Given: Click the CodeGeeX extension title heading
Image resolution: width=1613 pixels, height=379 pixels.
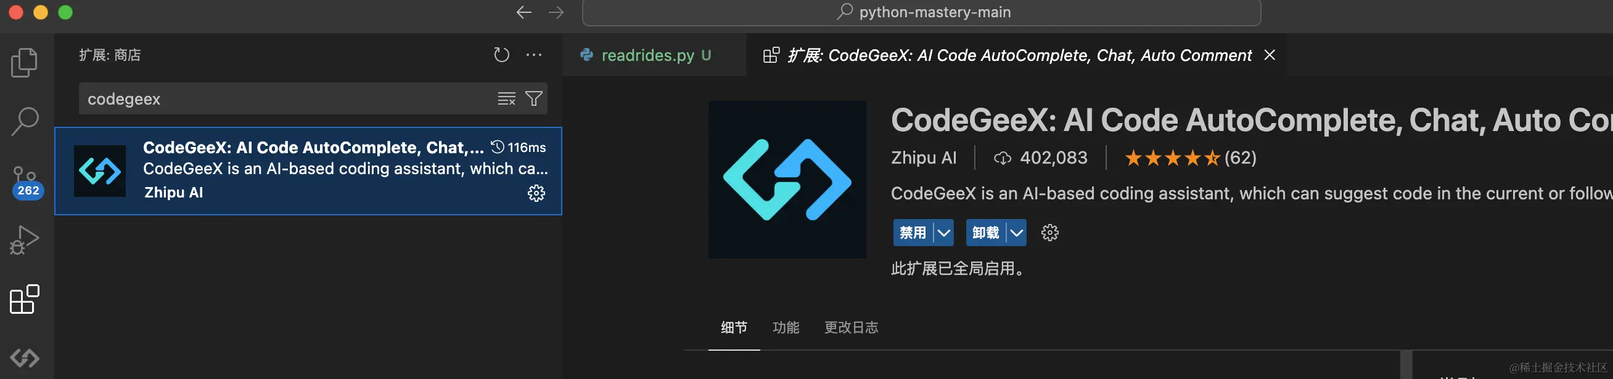Looking at the screenshot, I should point(1252,121).
